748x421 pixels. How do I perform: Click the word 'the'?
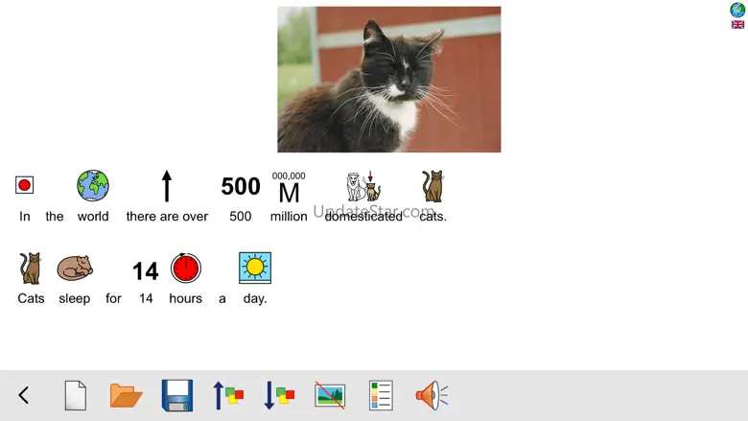[x=55, y=217]
